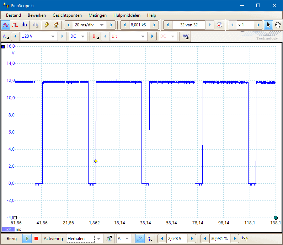
Task: Click the yellow trigger marker diamond
Action: (x=96, y=161)
